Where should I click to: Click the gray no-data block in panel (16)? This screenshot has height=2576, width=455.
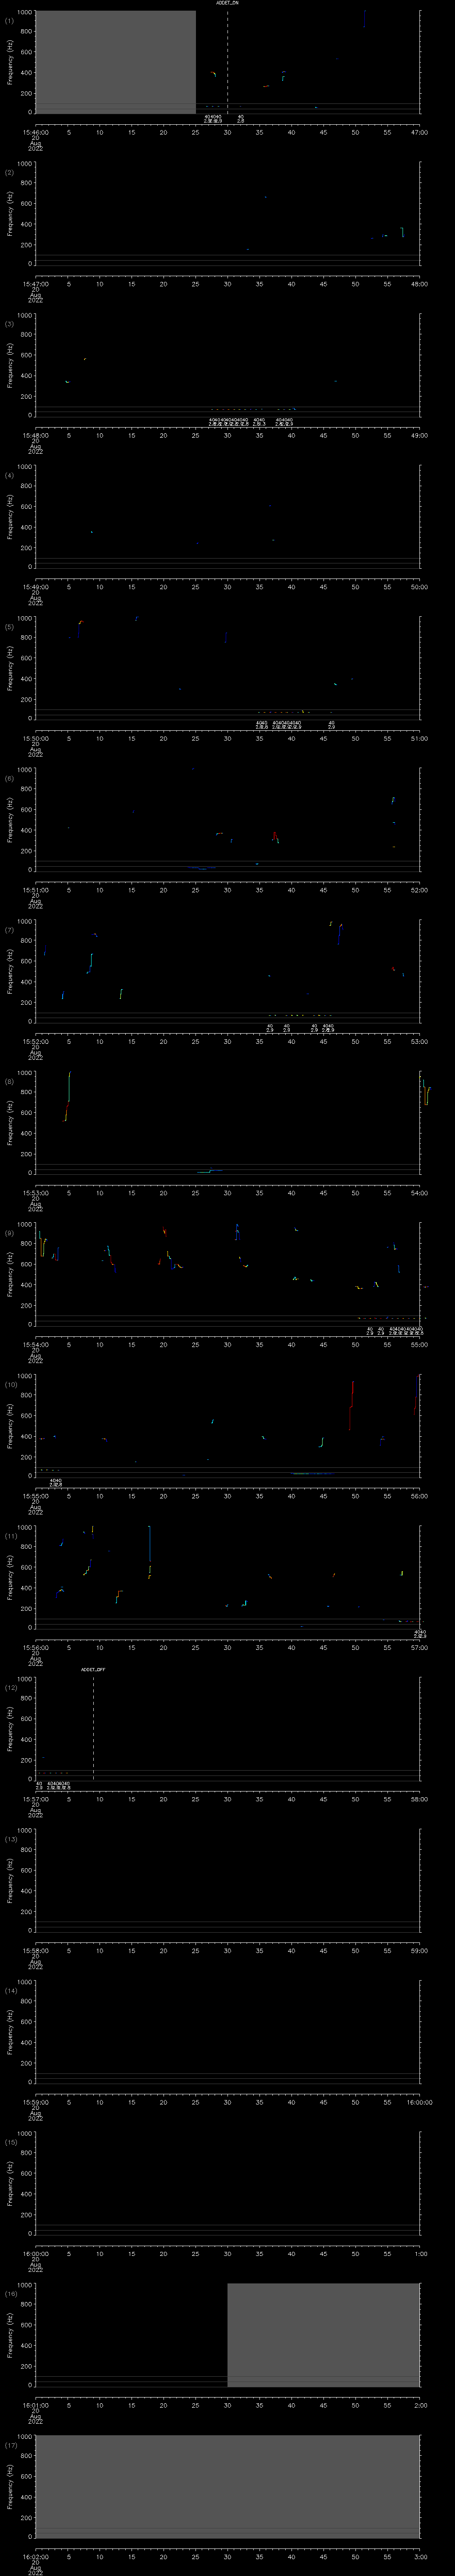[323, 2334]
